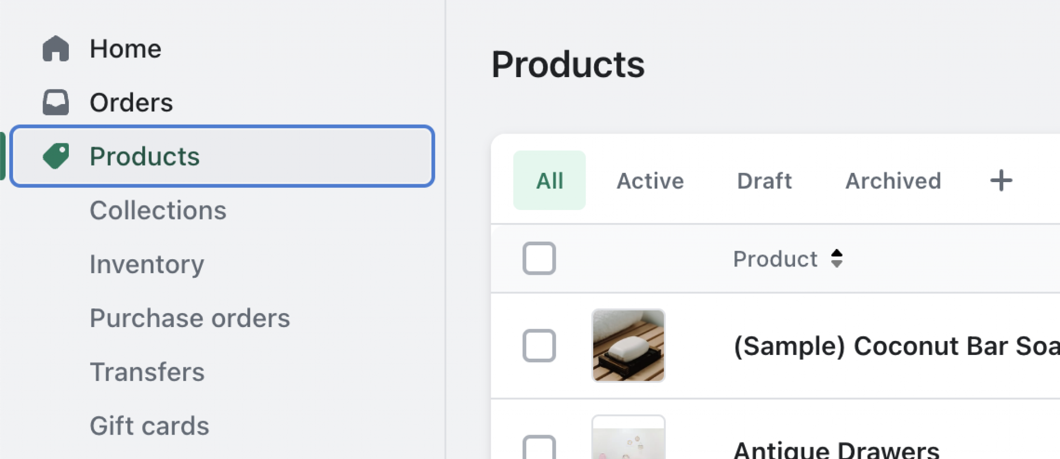Switch to the Active tab
The image size is (1060, 459).
(x=650, y=181)
